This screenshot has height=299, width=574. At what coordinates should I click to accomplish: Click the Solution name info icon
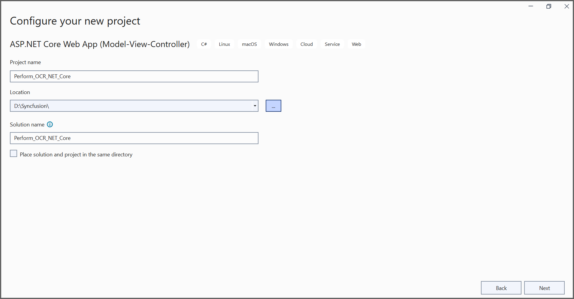[50, 124]
